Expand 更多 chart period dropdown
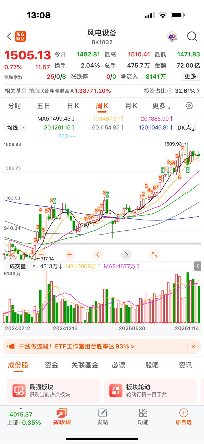Viewport: 204px width, 444px height. pyautogui.click(x=161, y=106)
